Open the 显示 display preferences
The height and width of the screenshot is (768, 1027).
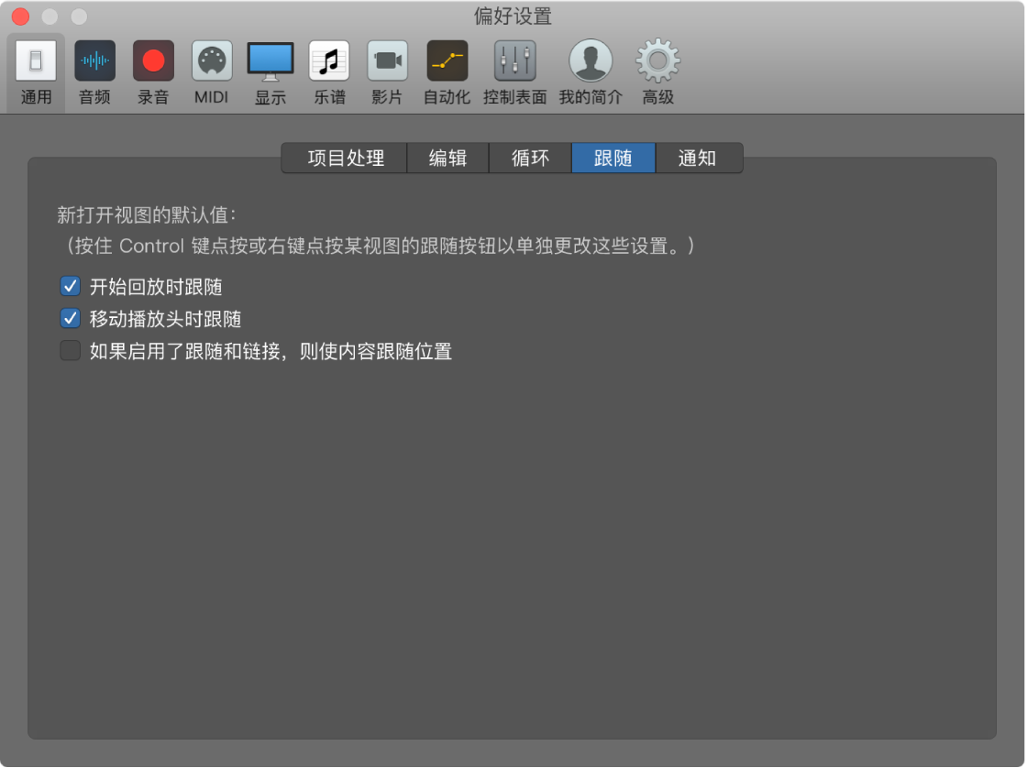(271, 72)
